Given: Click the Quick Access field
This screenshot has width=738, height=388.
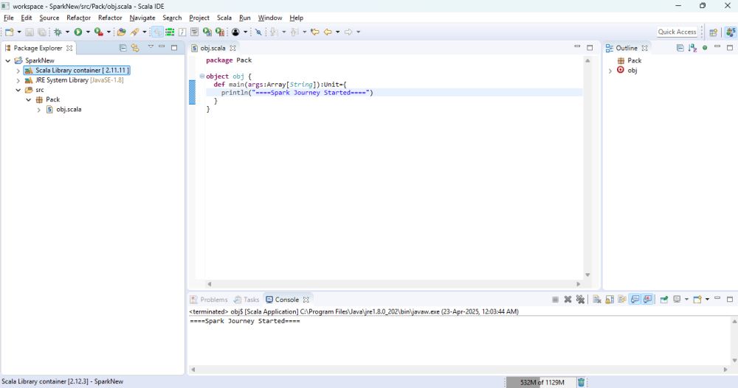Looking at the screenshot, I should point(677,32).
